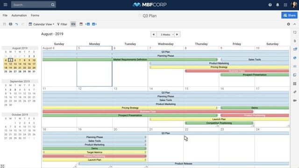
Task: Select the September 2019 mini calendar header
Action: [x=20, y=81]
